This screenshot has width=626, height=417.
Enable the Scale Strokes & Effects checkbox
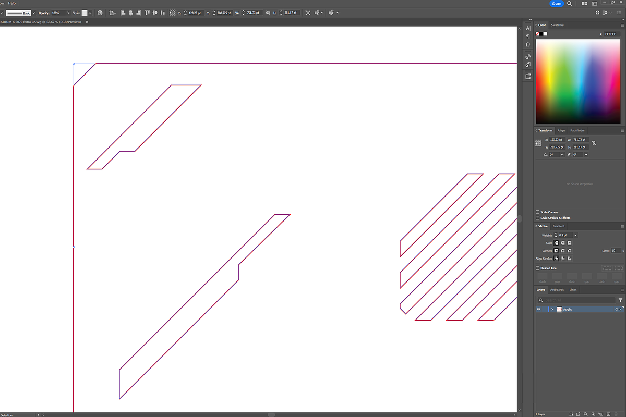[538, 218]
